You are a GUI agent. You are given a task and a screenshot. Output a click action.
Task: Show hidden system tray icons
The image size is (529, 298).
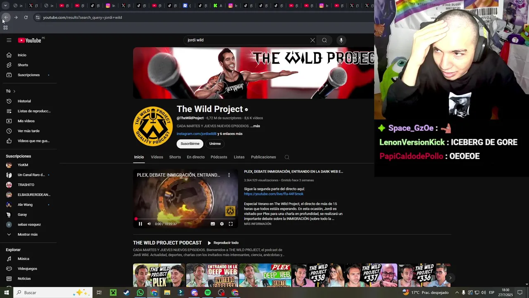pos(456,293)
